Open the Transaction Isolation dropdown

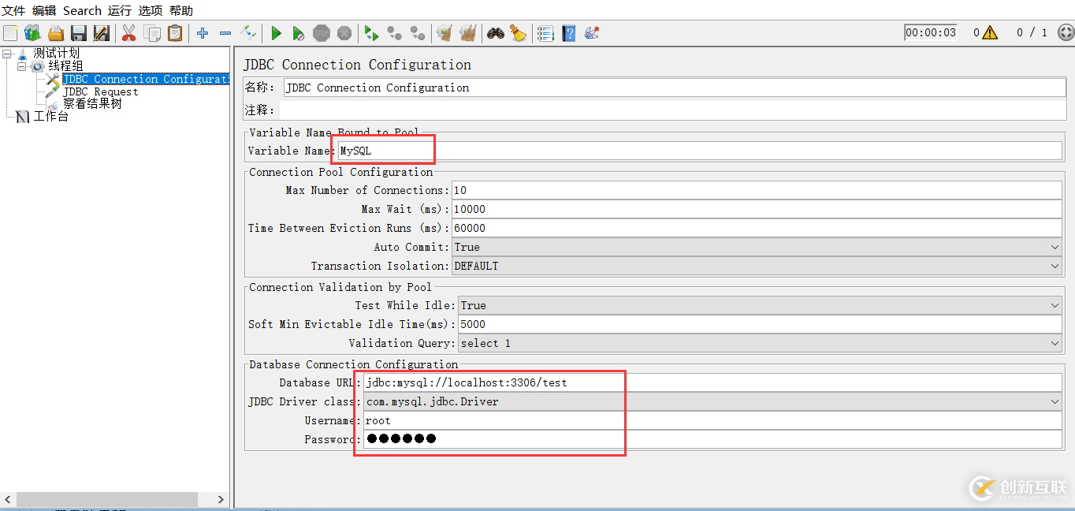(x=757, y=266)
